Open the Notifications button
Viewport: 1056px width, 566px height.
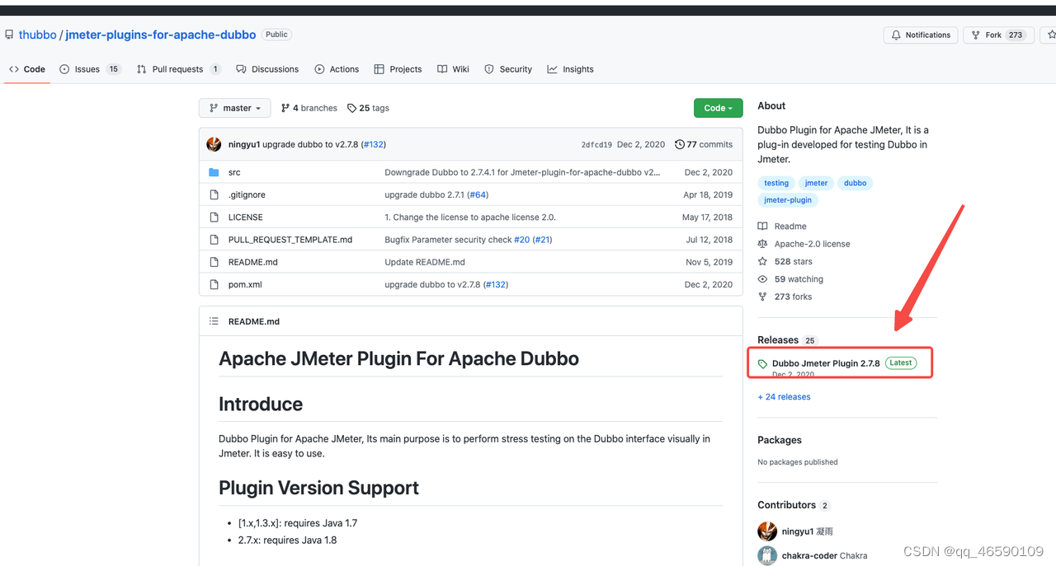921,35
